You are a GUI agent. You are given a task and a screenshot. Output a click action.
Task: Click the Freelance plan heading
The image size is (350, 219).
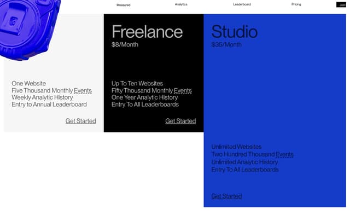[147, 32]
